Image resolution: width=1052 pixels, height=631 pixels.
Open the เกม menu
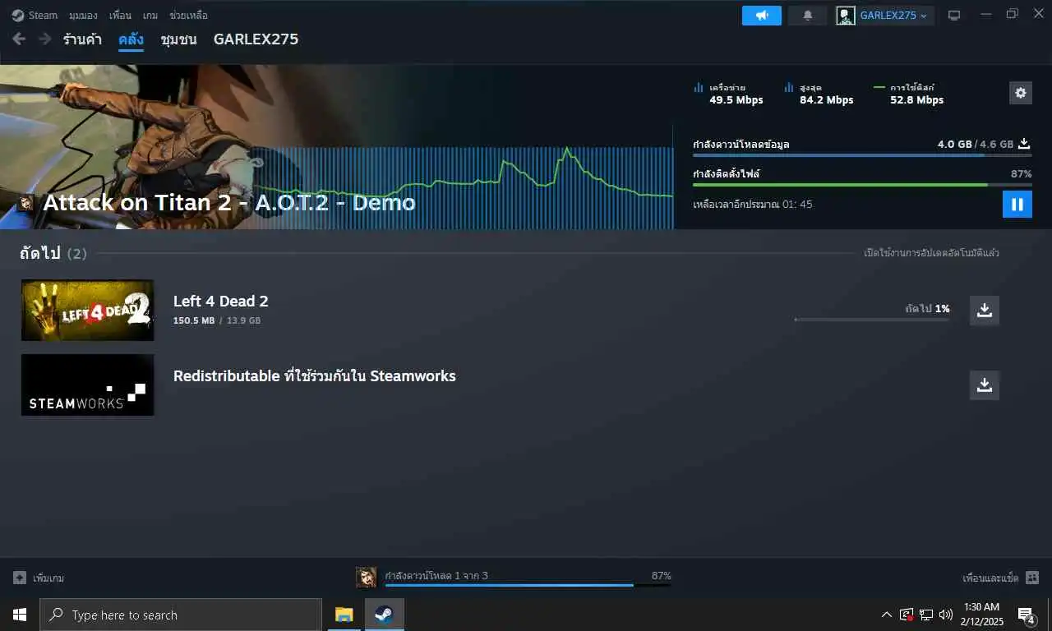tap(150, 15)
